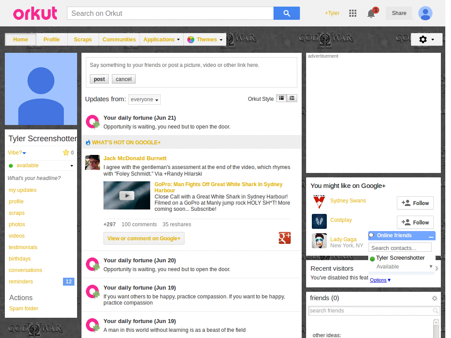This screenshot has width=451, height=338.
Task: Open videos in sidebar
Action: [x=16, y=236]
